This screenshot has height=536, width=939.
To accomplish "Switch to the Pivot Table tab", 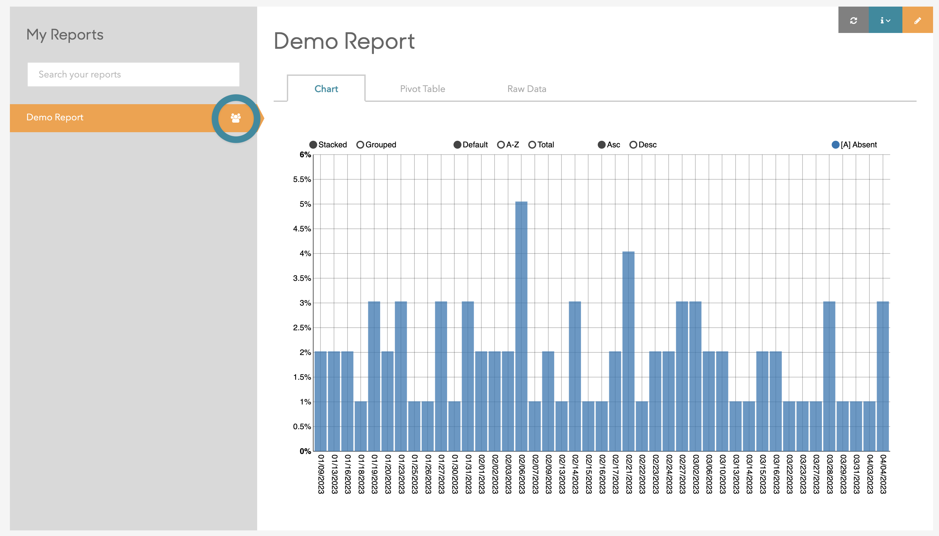I will coord(422,89).
